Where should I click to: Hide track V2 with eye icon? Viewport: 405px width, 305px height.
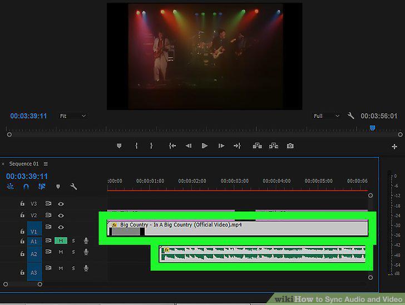point(61,216)
